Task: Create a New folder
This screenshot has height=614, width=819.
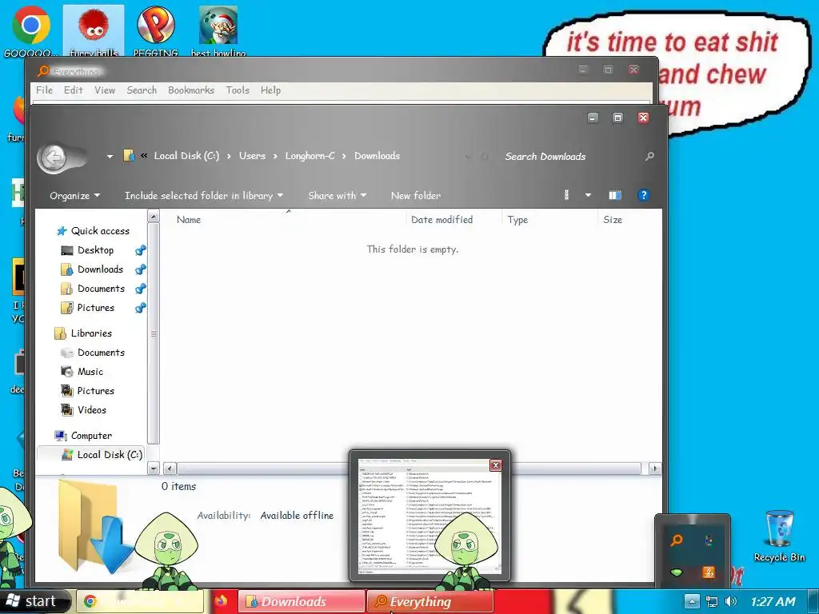Action: pos(416,196)
